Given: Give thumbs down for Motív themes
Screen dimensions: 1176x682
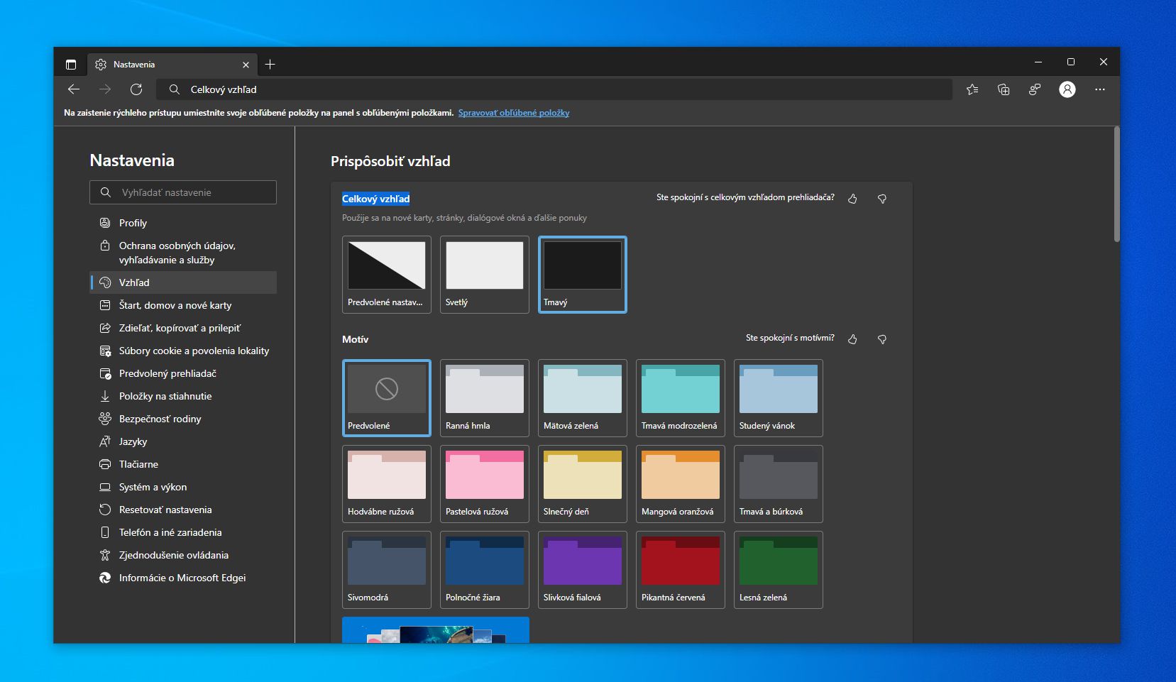Looking at the screenshot, I should tap(882, 339).
